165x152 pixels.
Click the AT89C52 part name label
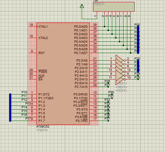click(x=43, y=126)
